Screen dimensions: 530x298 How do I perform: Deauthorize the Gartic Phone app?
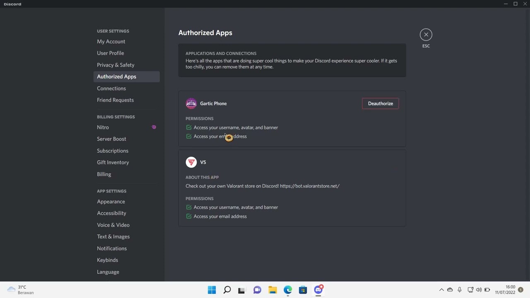click(x=380, y=103)
